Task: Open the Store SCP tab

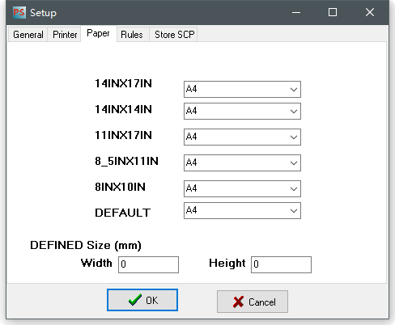Action: (x=174, y=35)
